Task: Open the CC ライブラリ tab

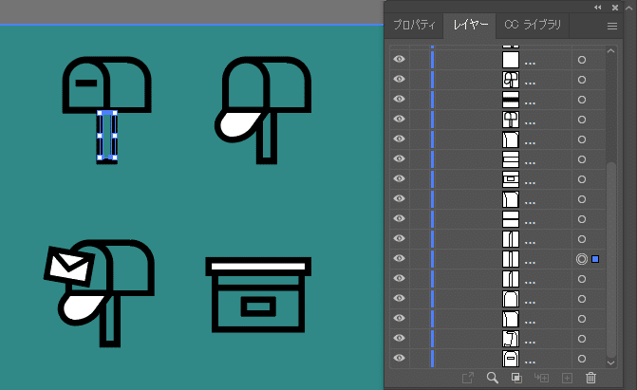Action: [533, 26]
